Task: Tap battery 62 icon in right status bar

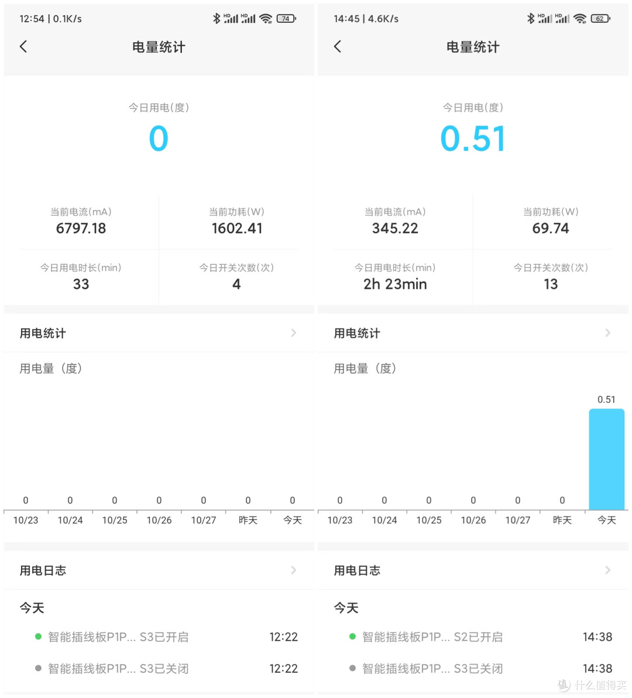Action: pos(600,19)
